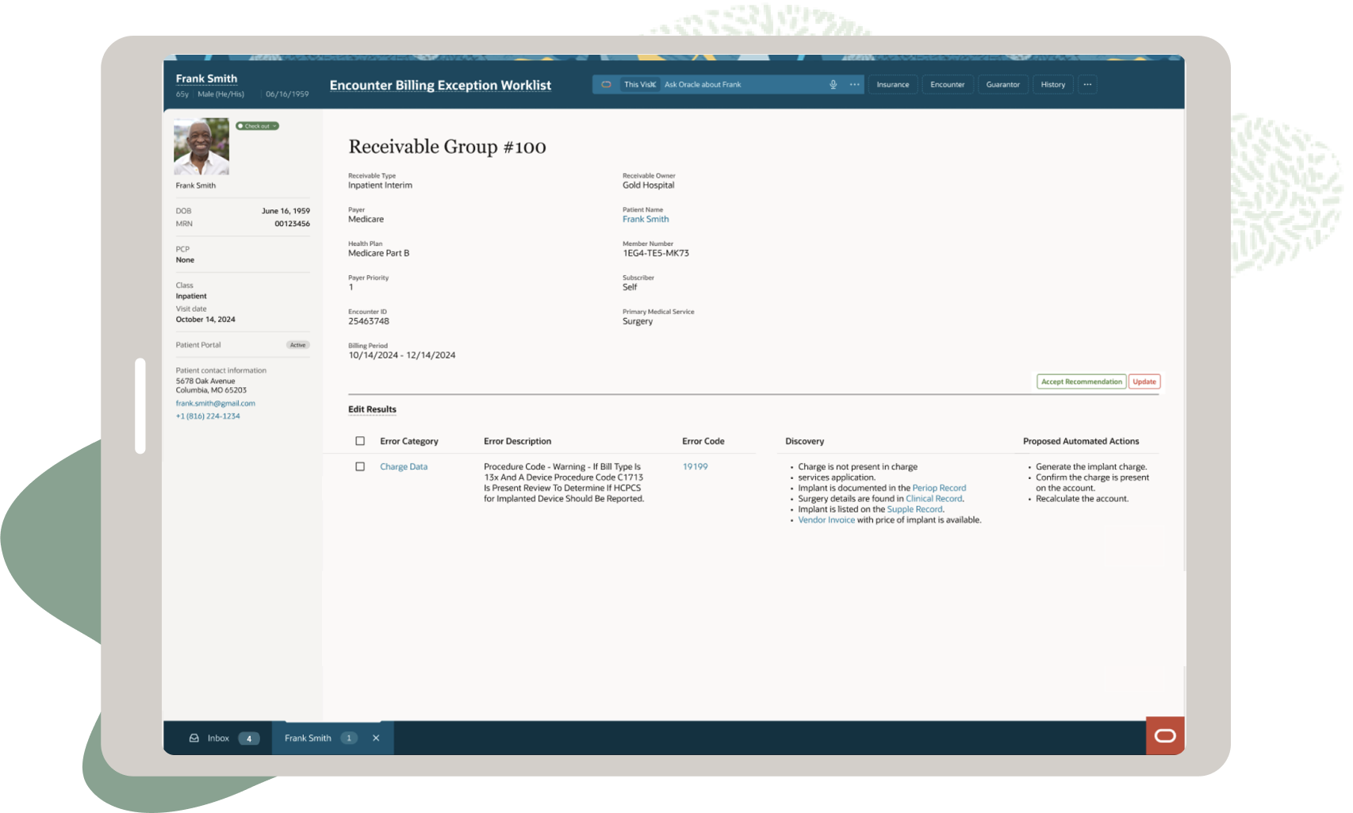Toggle the select-all checkbox beside Error Category

click(360, 441)
